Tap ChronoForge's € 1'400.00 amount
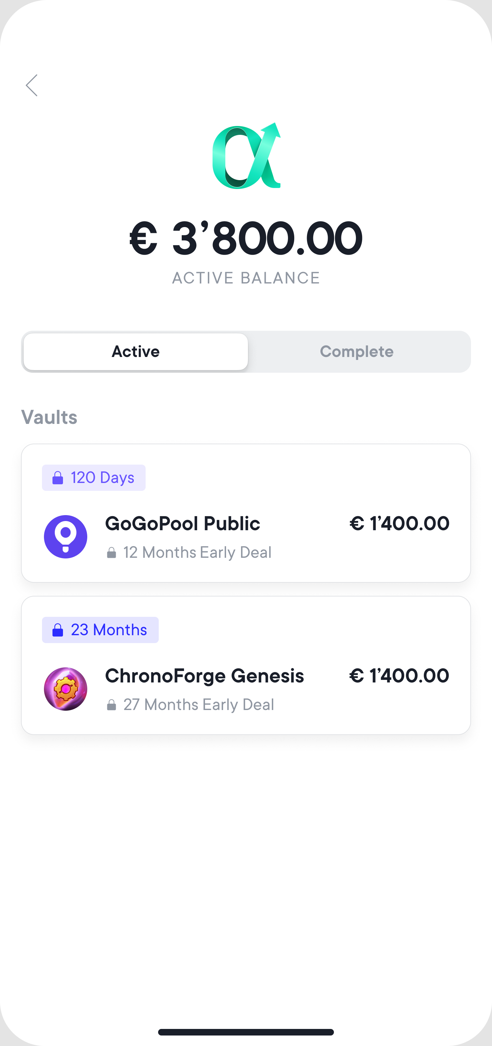The image size is (492, 1046). click(400, 676)
